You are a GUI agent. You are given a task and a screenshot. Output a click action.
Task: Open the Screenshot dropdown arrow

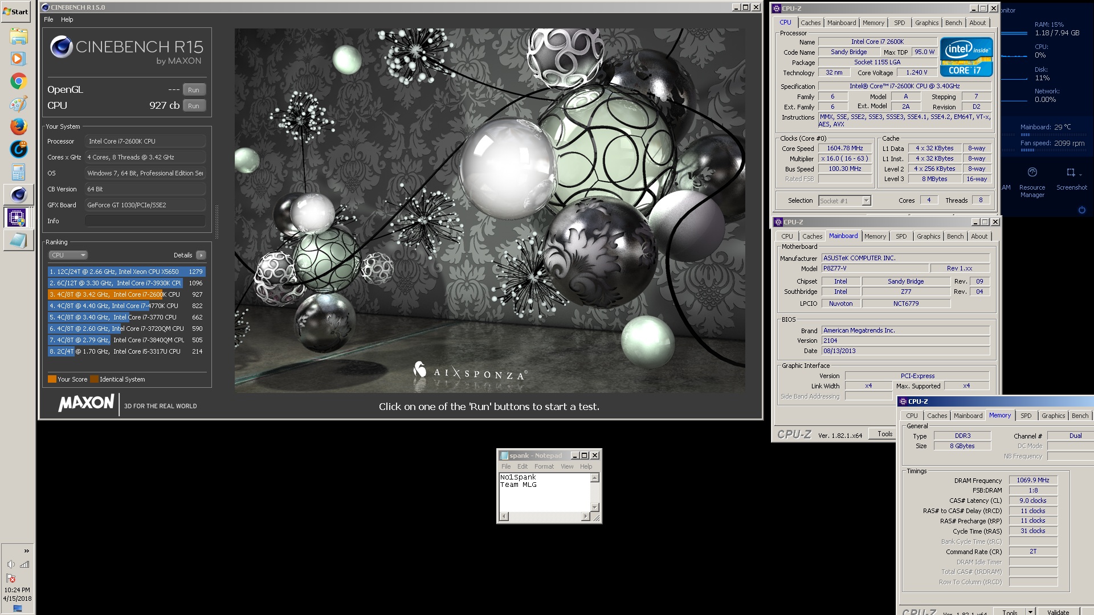coord(1080,174)
